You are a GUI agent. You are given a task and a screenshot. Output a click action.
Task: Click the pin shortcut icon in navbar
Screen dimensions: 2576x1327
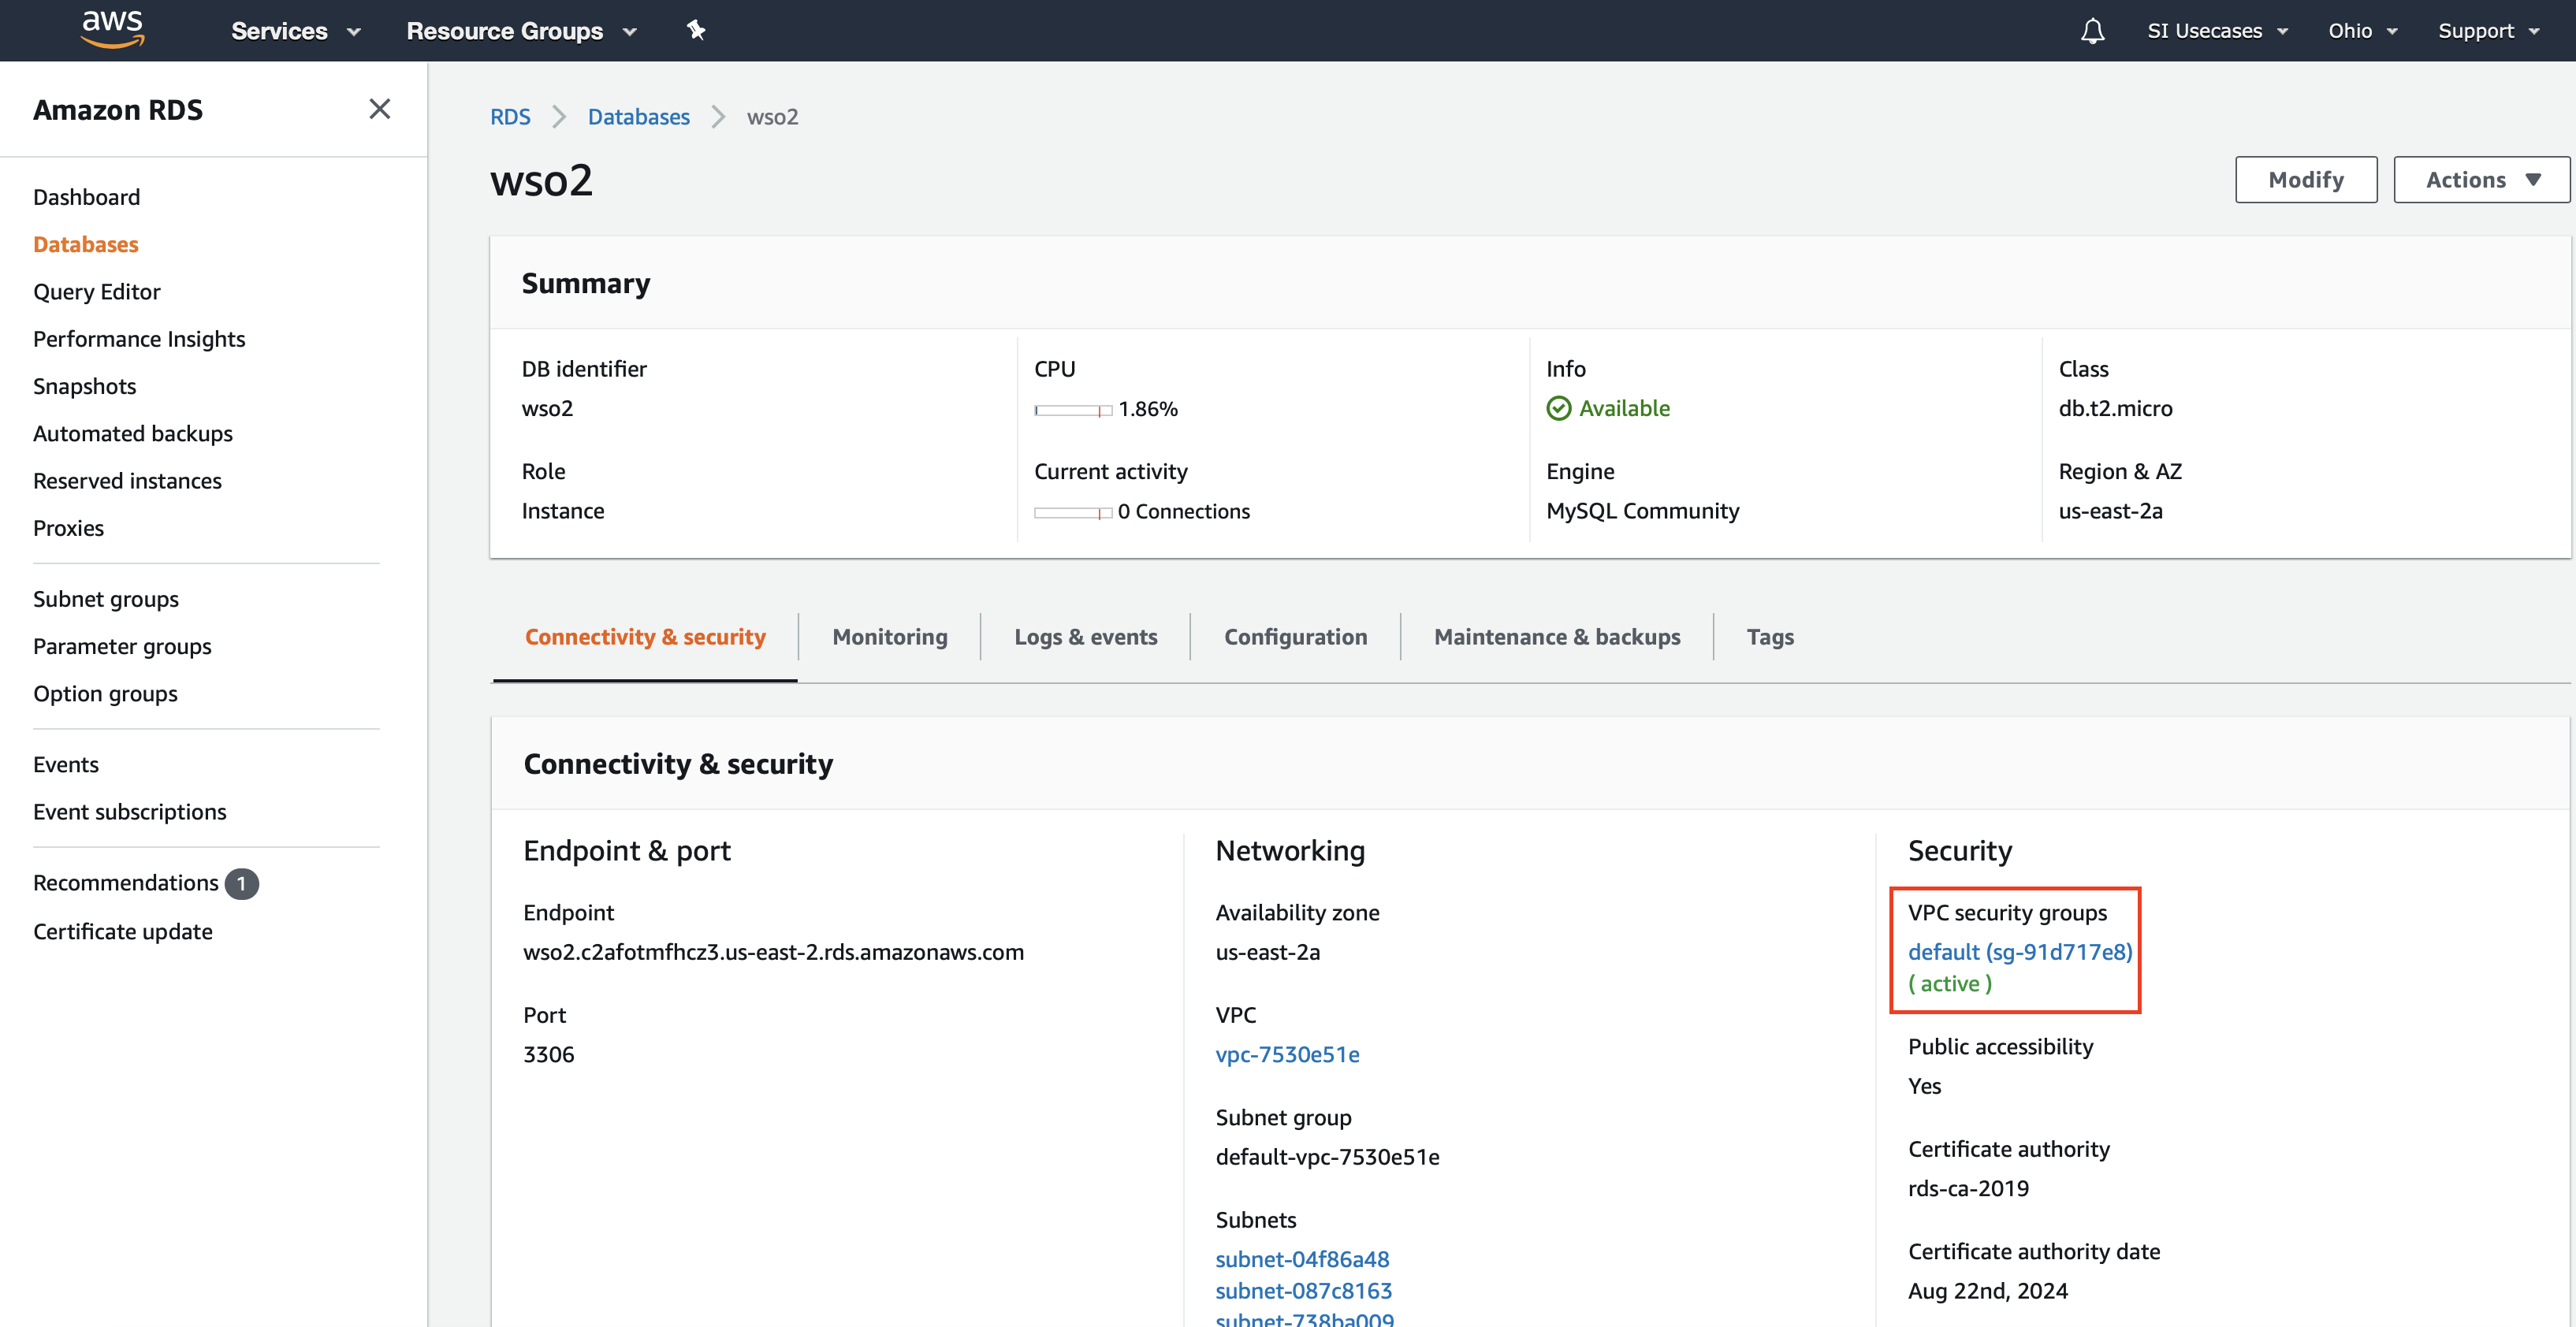[x=696, y=30]
